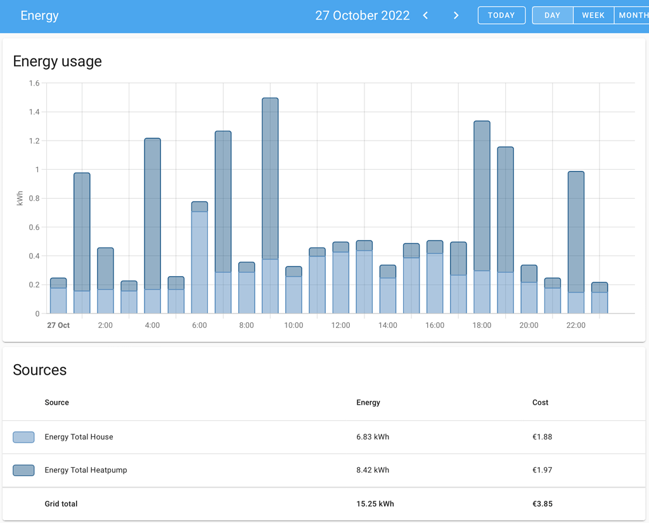Click the Energy heading in the header

coord(39,15)
